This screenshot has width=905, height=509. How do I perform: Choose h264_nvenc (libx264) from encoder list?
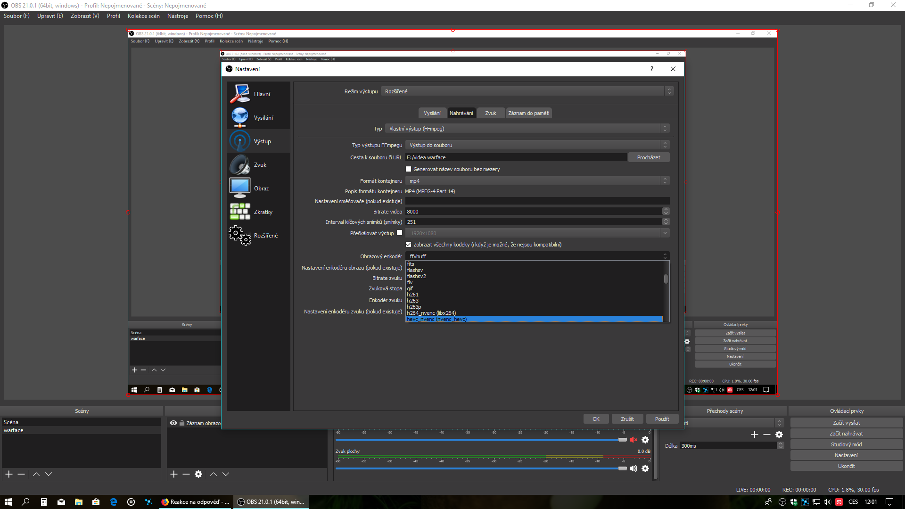431,313
